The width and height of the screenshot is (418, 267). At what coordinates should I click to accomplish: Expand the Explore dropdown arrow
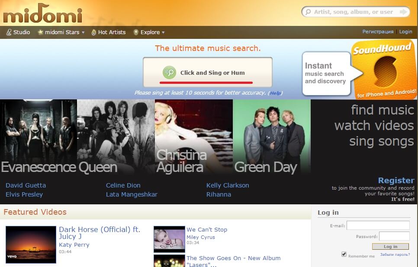(163, 33)
